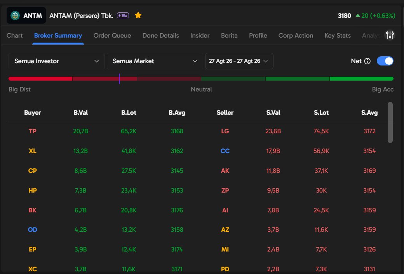
Task: Click the B.Lot column header
Action: 129,112
